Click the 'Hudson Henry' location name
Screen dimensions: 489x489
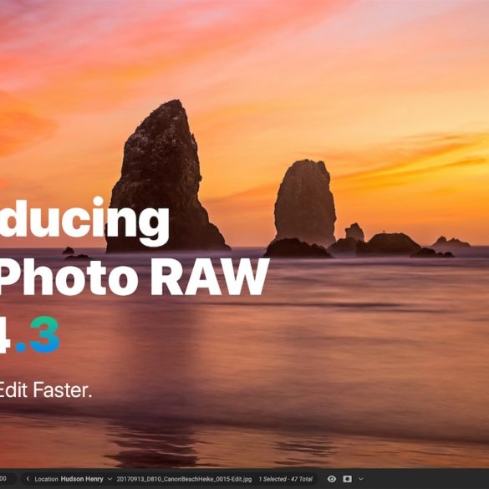tap(82, 479)
